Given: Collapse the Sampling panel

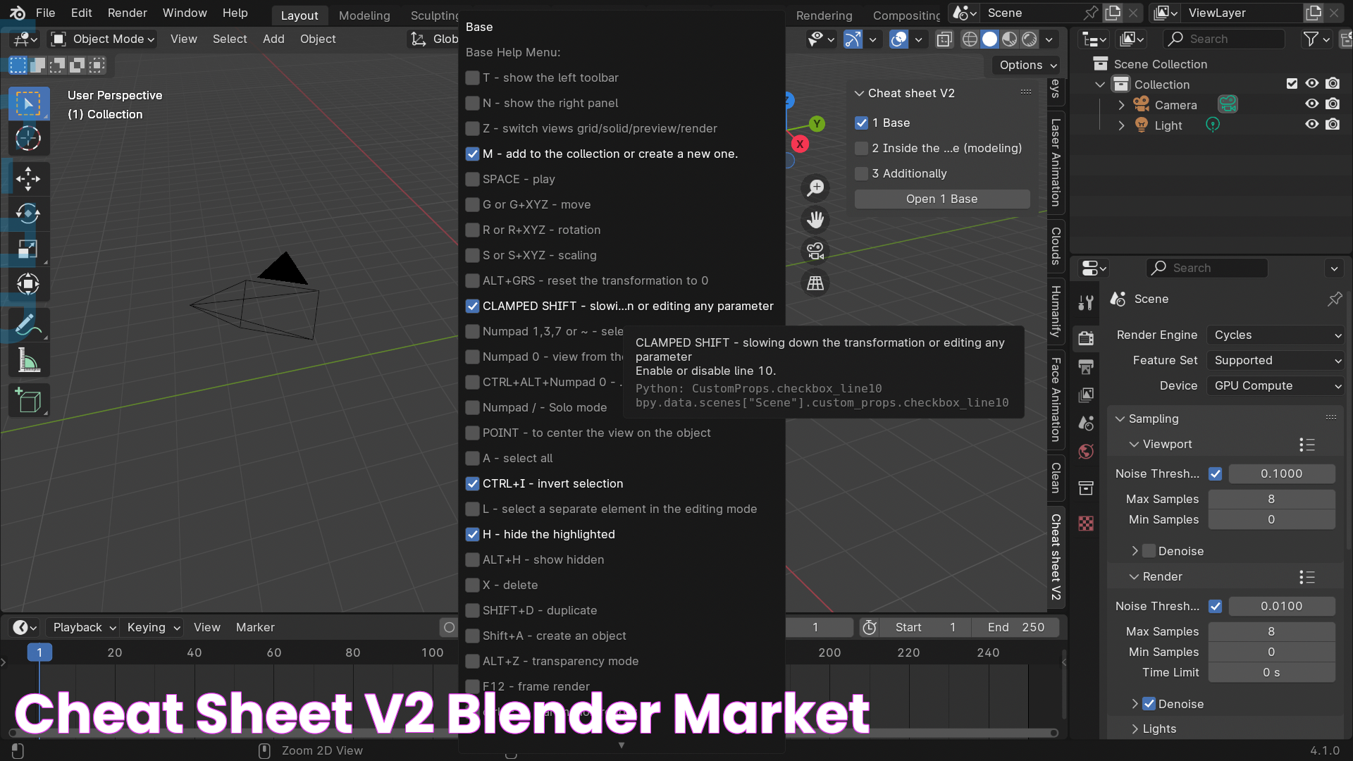Looking at the screenshot, I should pyautogui.click(x=1120, y=419).
